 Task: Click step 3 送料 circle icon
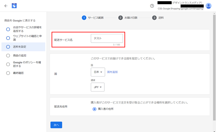pyautogui.click(x=154, y=18)
